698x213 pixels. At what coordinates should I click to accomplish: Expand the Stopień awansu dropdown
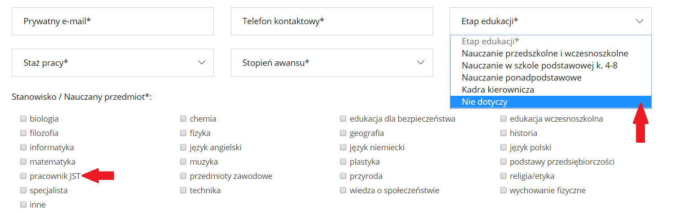point(331,63)
